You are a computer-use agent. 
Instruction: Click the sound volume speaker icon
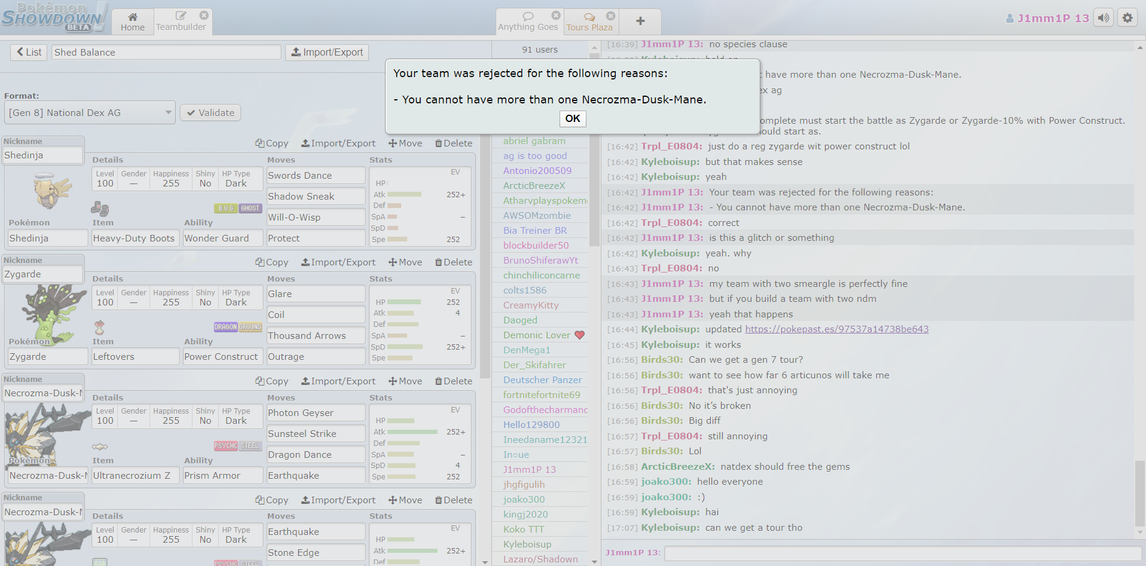[x=1104, y=18]
